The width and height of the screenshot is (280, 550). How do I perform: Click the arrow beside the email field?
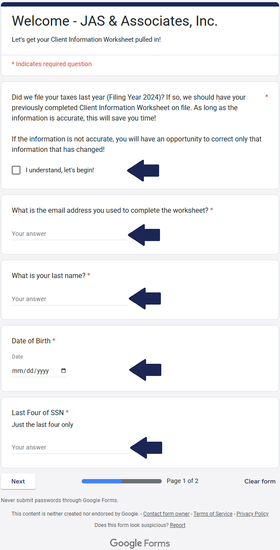click(x=144, y=235)
